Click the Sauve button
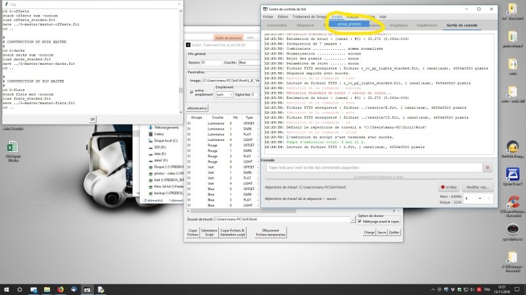This screenshot has height=295, width=526. point(382,233)
